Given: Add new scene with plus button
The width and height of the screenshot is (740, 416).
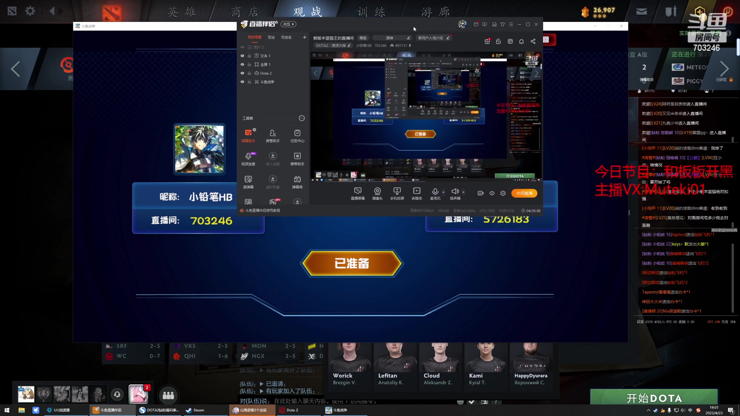Looking at the screenshot, I should tap(304, 37).
